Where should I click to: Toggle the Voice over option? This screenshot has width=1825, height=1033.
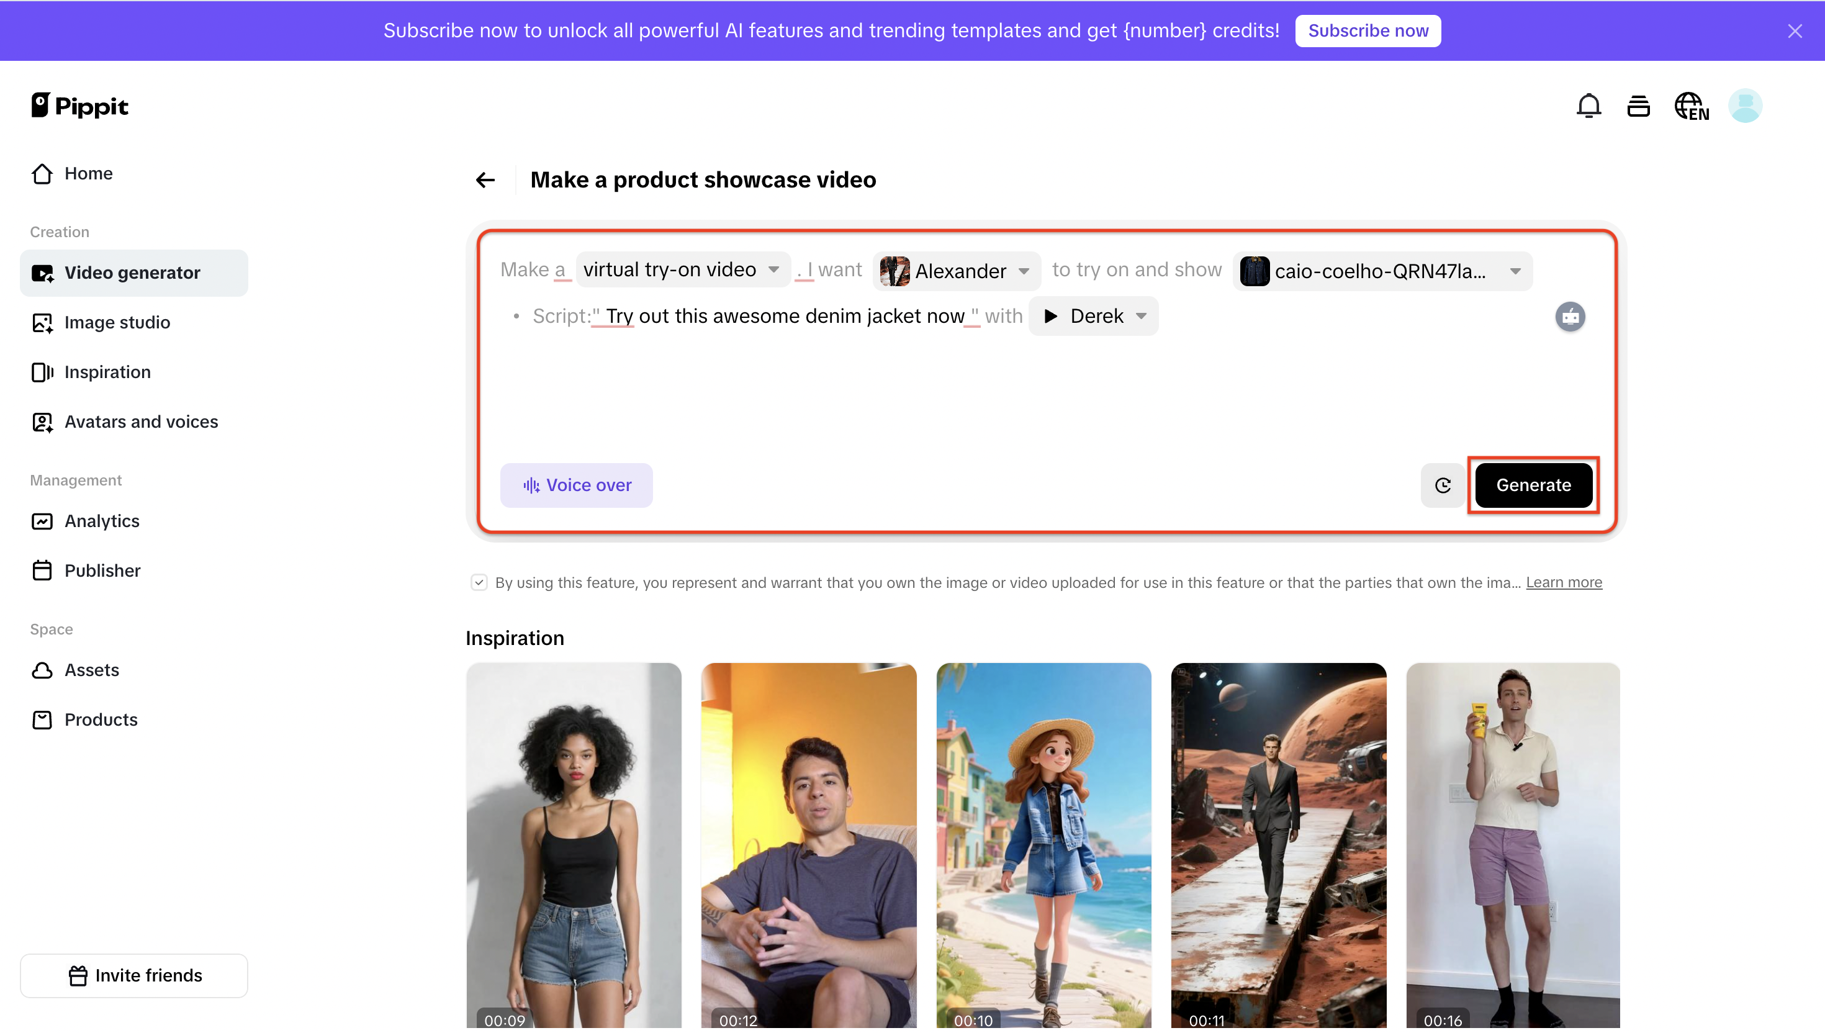pos(576,485)
